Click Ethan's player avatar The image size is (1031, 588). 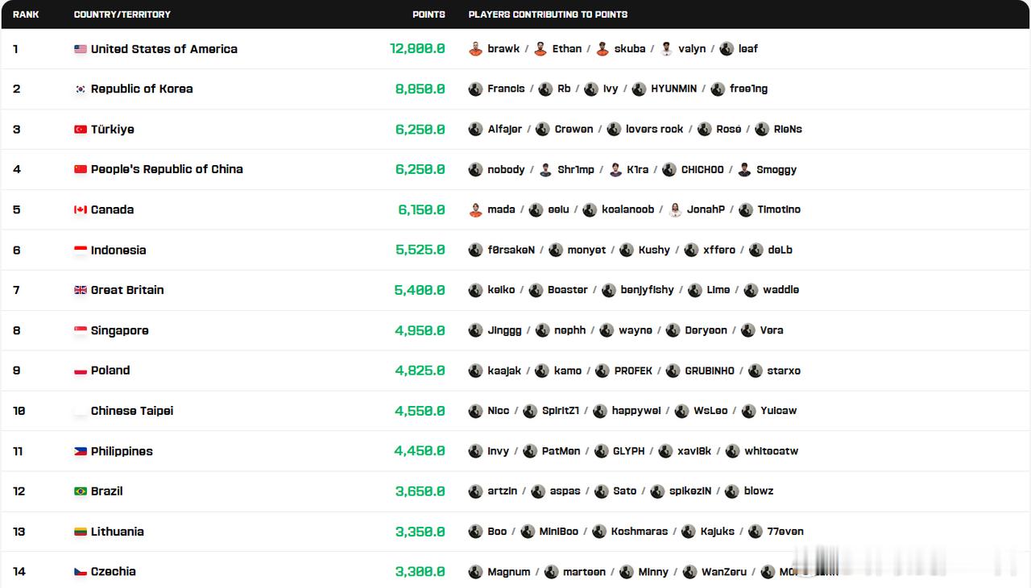click(x=540, y=49)
